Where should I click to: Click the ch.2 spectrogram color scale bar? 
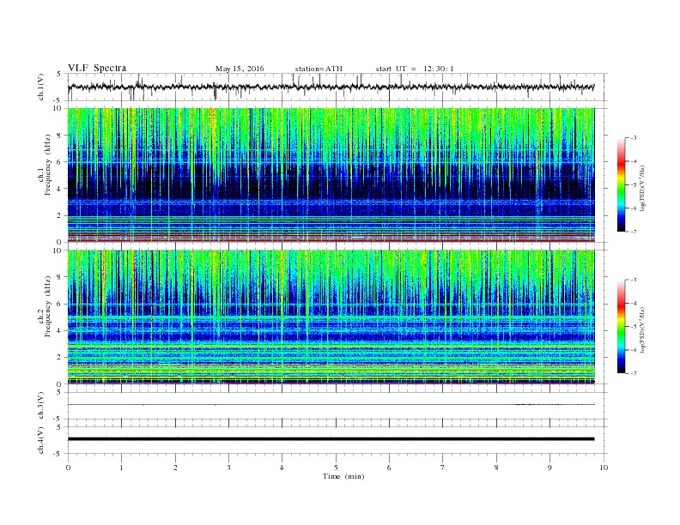[621, 327]
